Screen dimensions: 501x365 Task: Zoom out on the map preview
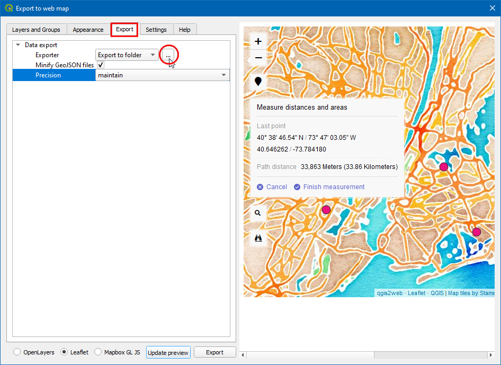click(258, 58)
